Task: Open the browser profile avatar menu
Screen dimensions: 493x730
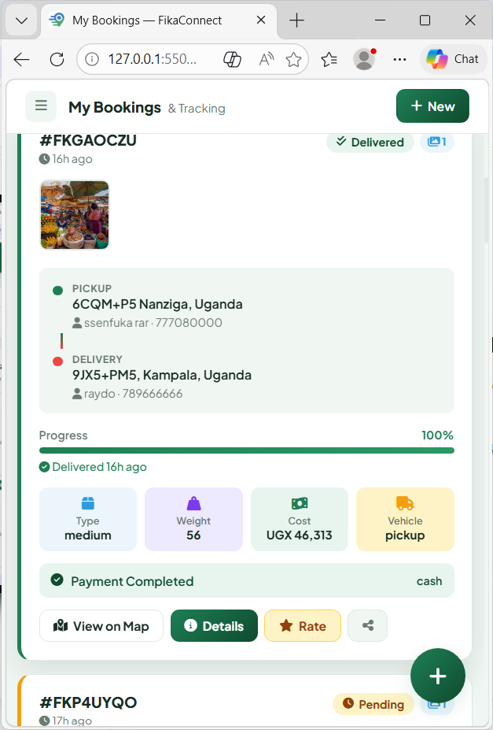Action: pos(364,58)
